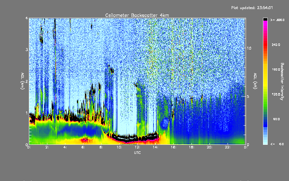Select the "AGL (kft)" right axis label
Viewport: 289px width, 181px height.
(x=255, y=81)
